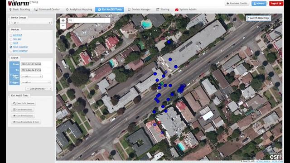Open the Basic Tracking tab
This screenshot has height=163, width=290.
pos(19,9)
